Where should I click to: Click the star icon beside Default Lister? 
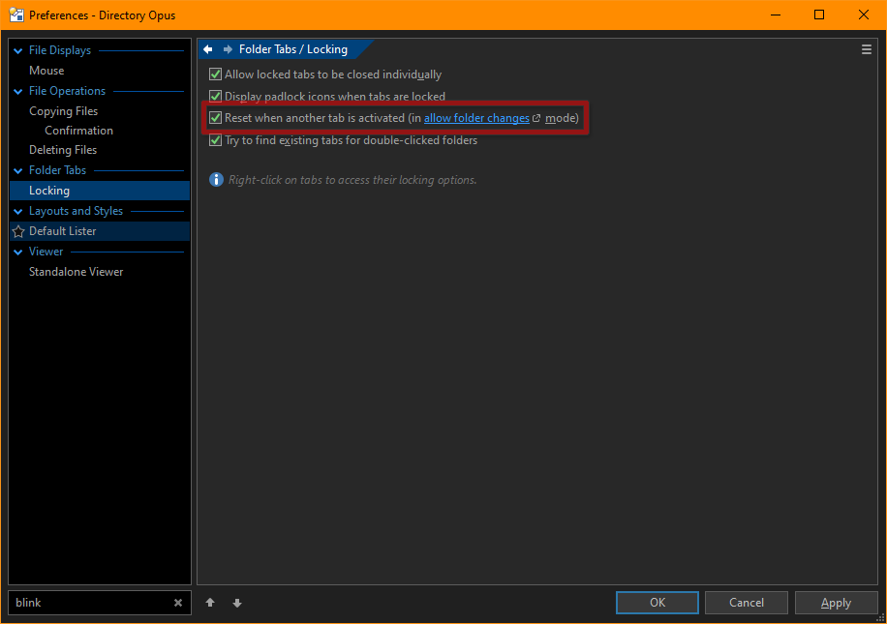(18, 231)
